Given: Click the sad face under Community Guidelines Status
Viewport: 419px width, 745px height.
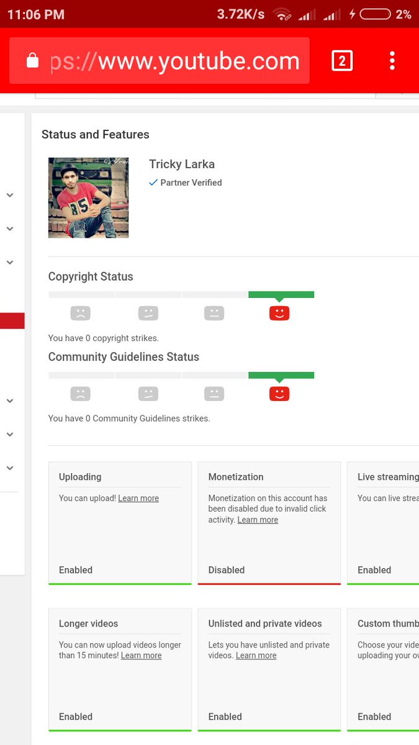Looking at the screenshot, I should pos(80,394).
